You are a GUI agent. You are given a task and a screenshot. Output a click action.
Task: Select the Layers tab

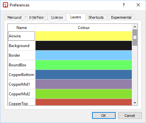click(76, 17)
